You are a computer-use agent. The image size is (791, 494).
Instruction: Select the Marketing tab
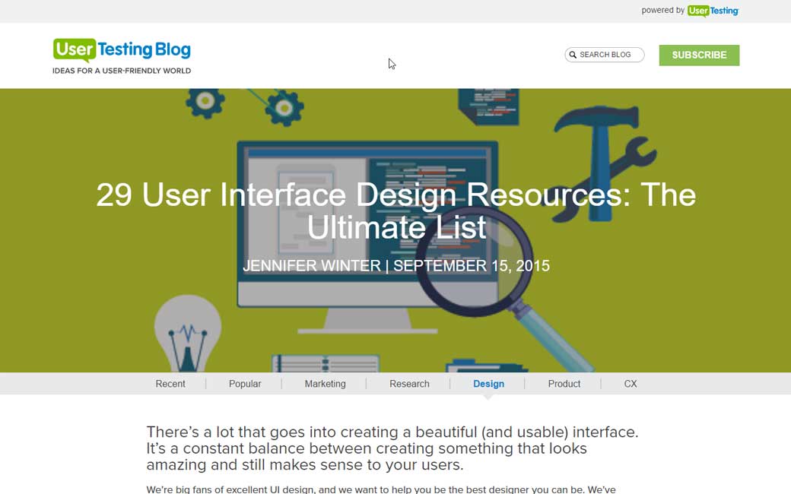tap(325, 384)
